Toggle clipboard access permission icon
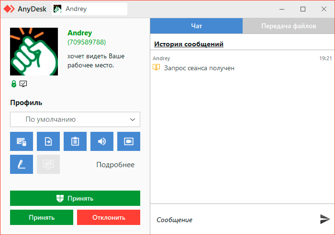The width and height of the screenshot is (335, 235). (75, 141)
